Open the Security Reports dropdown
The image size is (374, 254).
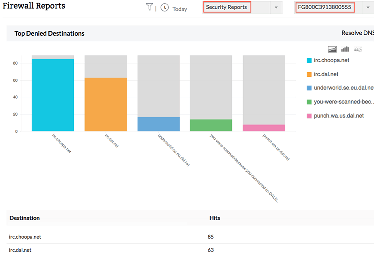[234, 8]
